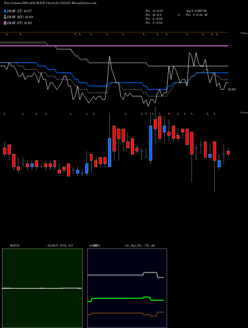Image resolution: width=248 pixels, height=328 pixels.
Task: Click the 'Pre O: 0.85' value
Action: coord(154,11)
